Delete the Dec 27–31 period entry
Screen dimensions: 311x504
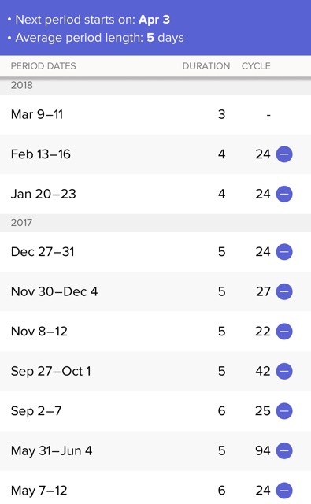[284, 252]
